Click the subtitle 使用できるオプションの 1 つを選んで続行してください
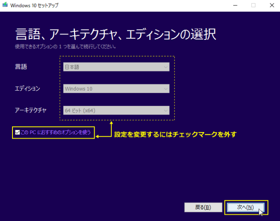280x221 pixels. (x=65, y=47)
